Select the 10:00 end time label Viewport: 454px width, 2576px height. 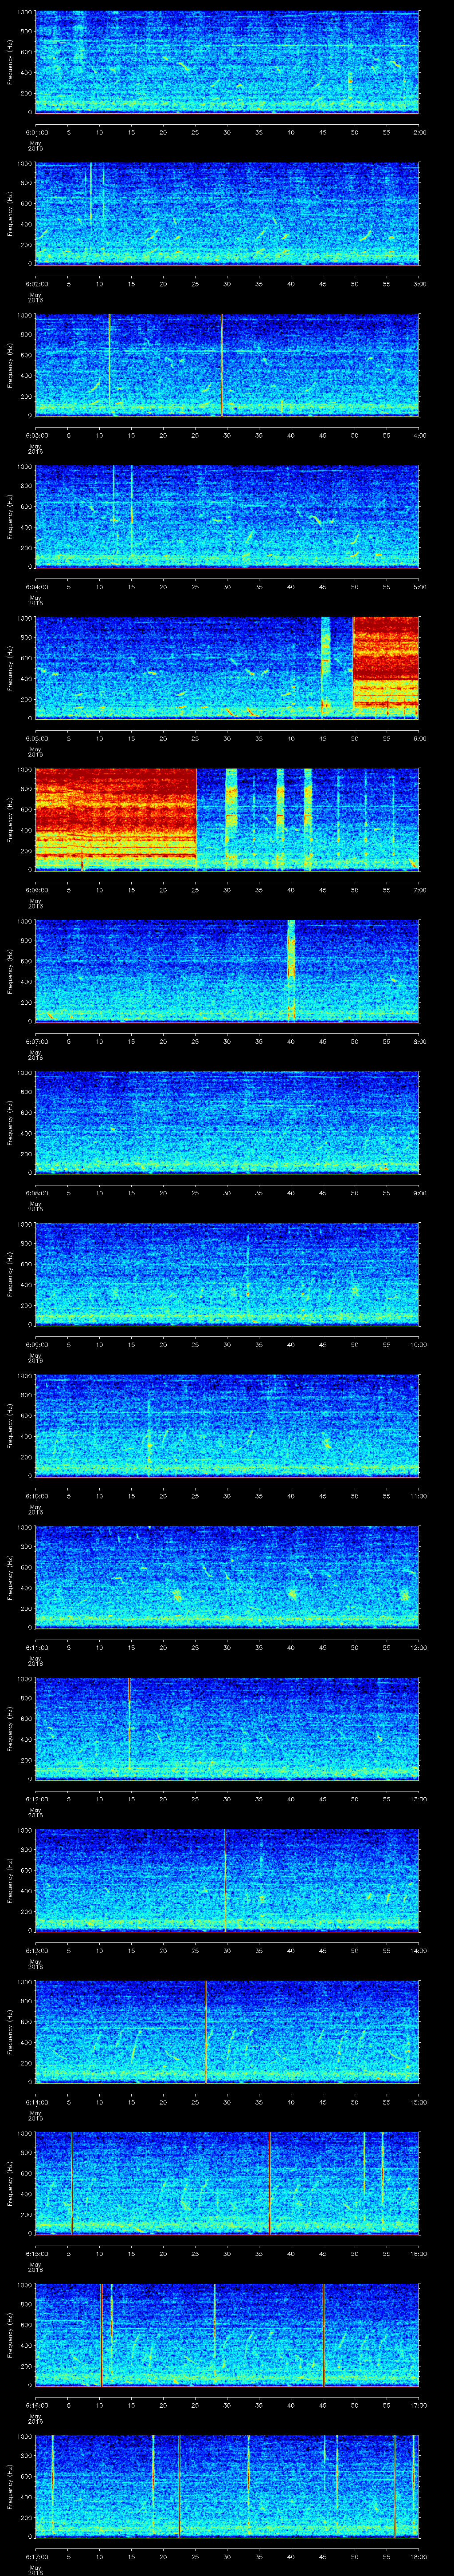(418, 1344)
